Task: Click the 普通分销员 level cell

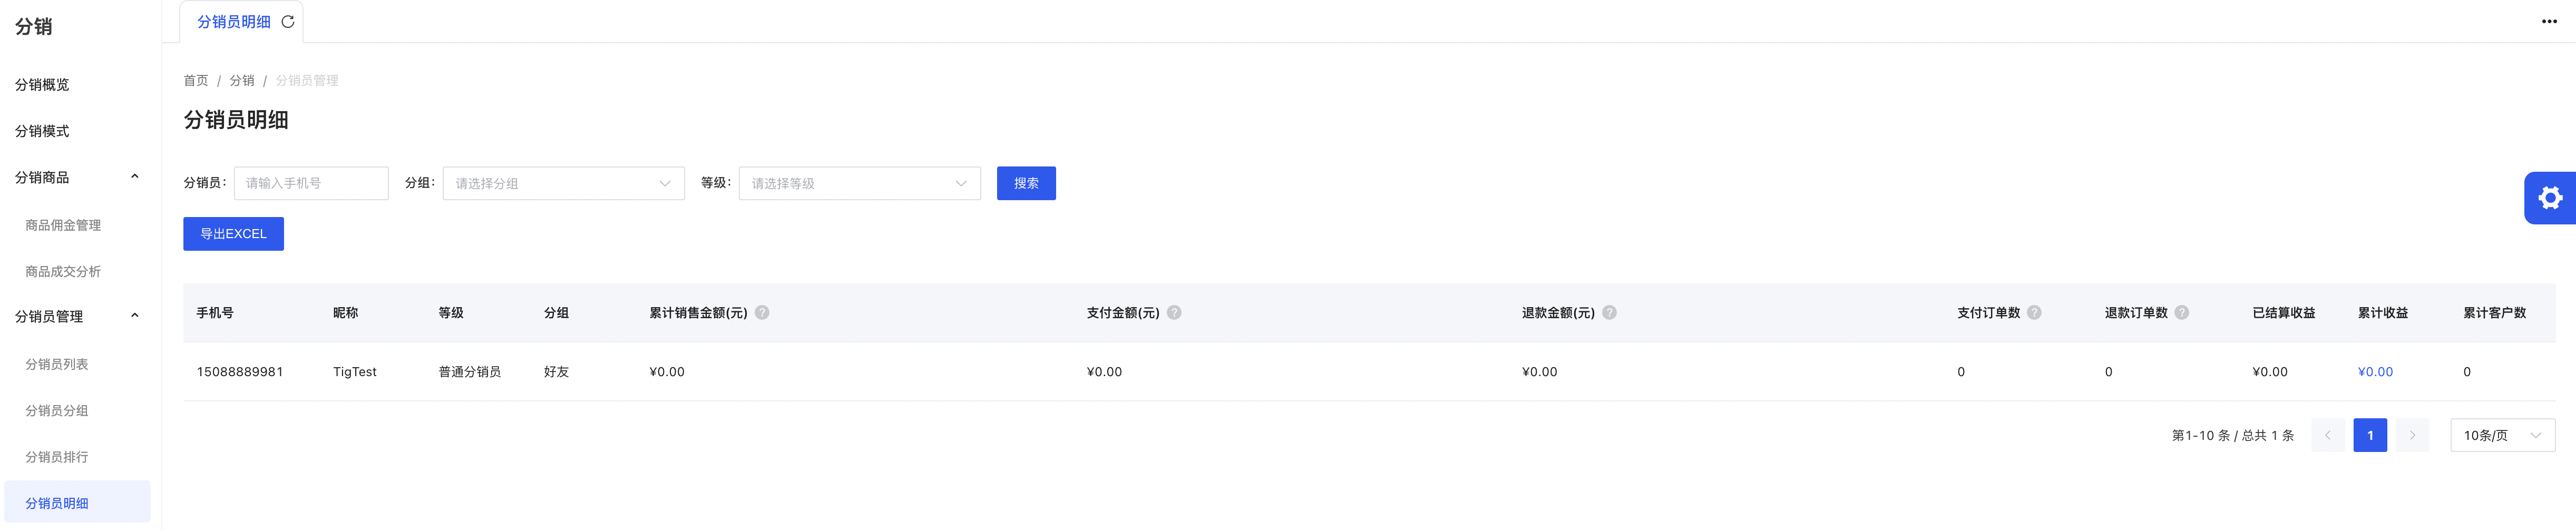Action: coord(470,372)
